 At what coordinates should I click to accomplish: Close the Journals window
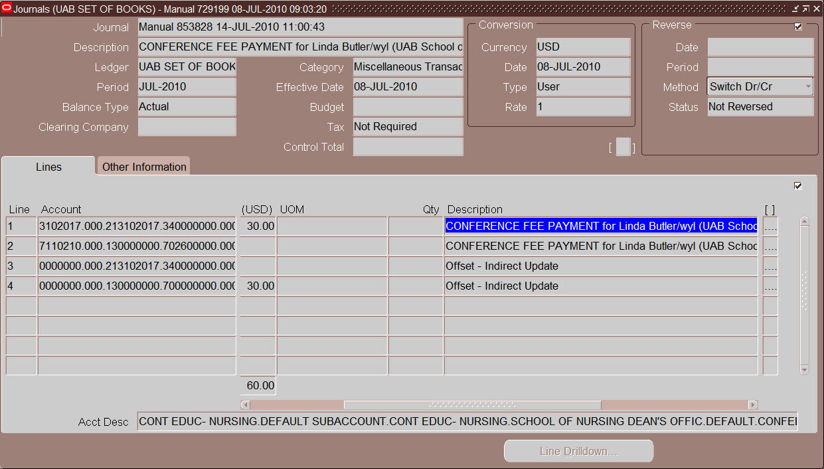[815, 9]
